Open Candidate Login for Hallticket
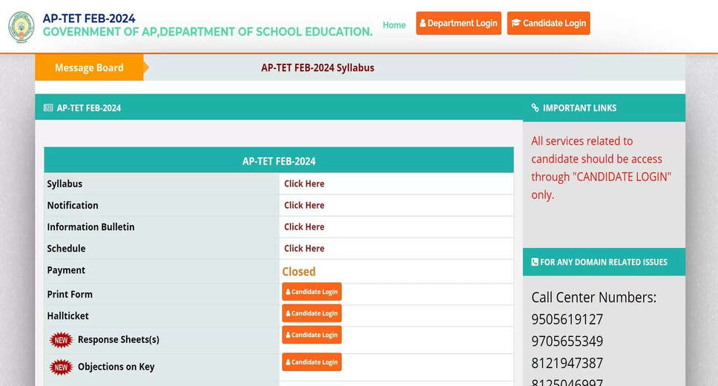Viewport: 718px width, 386px height. coord(312,313)
